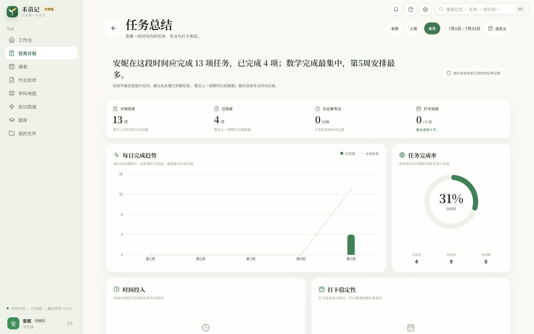Viewport: 534px width, 334px height.
Task: Click 0 项任务有时间记录 note
Action: point(330,130)
